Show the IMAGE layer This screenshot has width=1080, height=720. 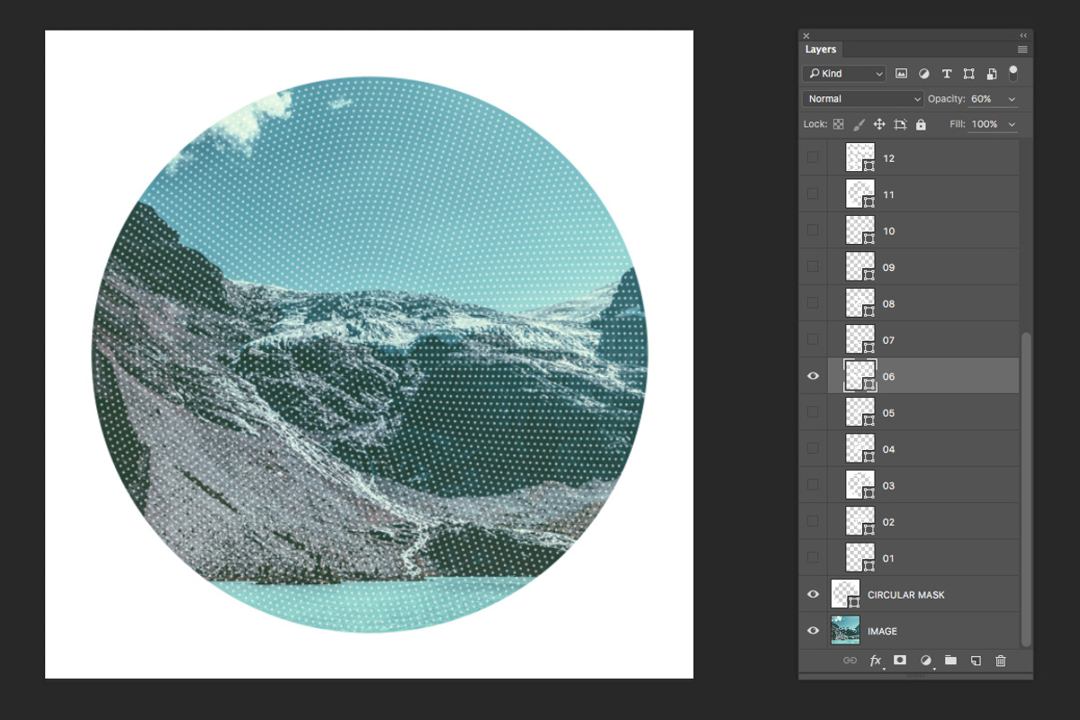[813, 630]
